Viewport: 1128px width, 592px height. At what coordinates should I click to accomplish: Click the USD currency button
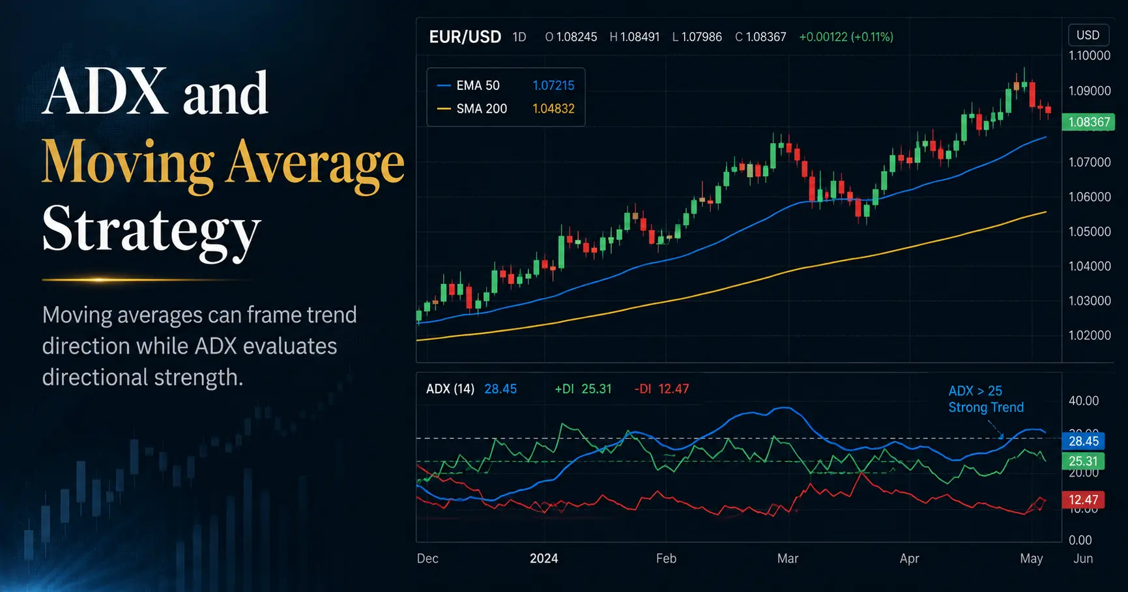pos(1088,35)
